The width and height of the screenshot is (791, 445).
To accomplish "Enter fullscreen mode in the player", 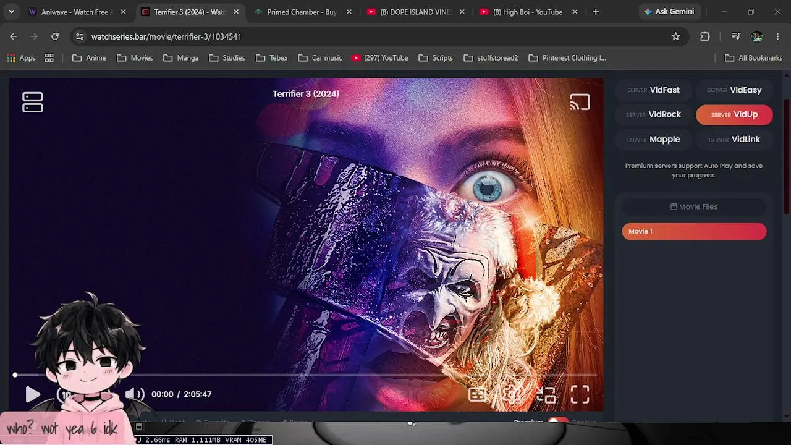I will pos(580,394).
